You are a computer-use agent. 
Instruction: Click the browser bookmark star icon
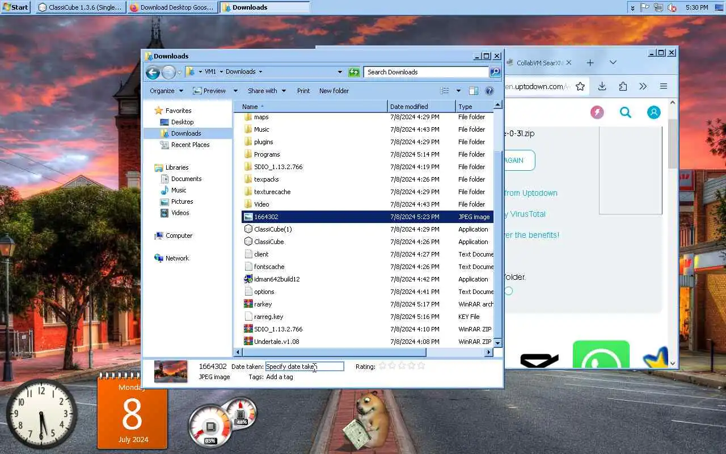(580, 86)
